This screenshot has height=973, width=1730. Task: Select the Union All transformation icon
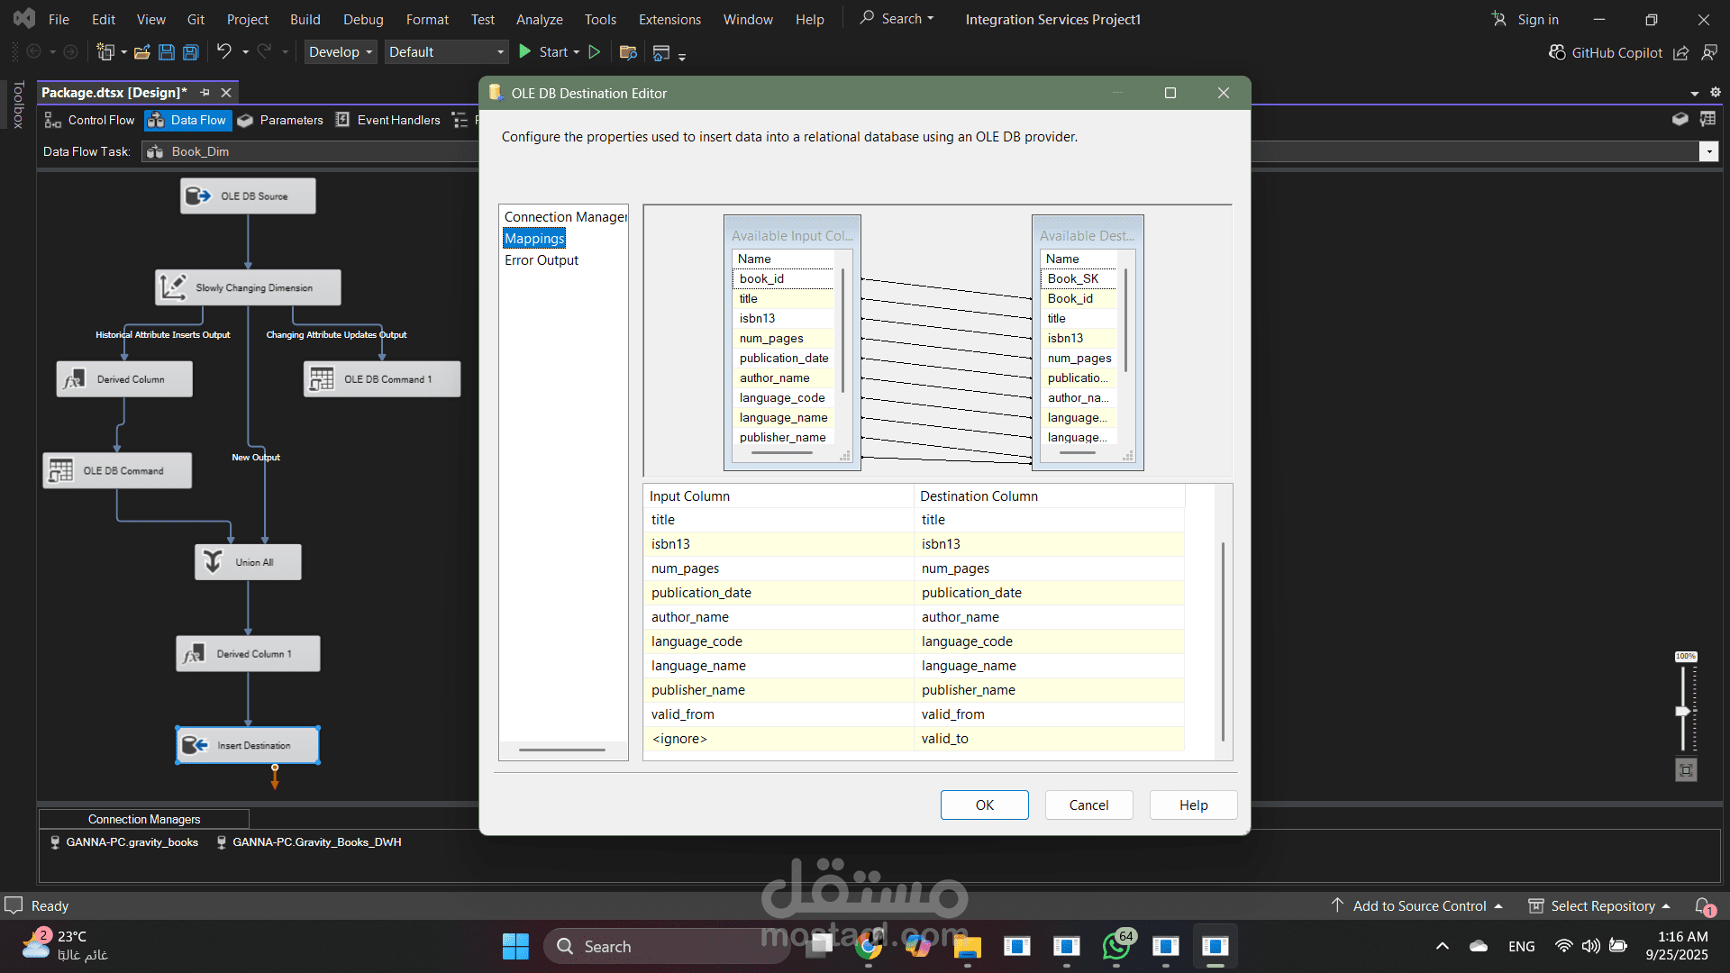tap(213, 561)
